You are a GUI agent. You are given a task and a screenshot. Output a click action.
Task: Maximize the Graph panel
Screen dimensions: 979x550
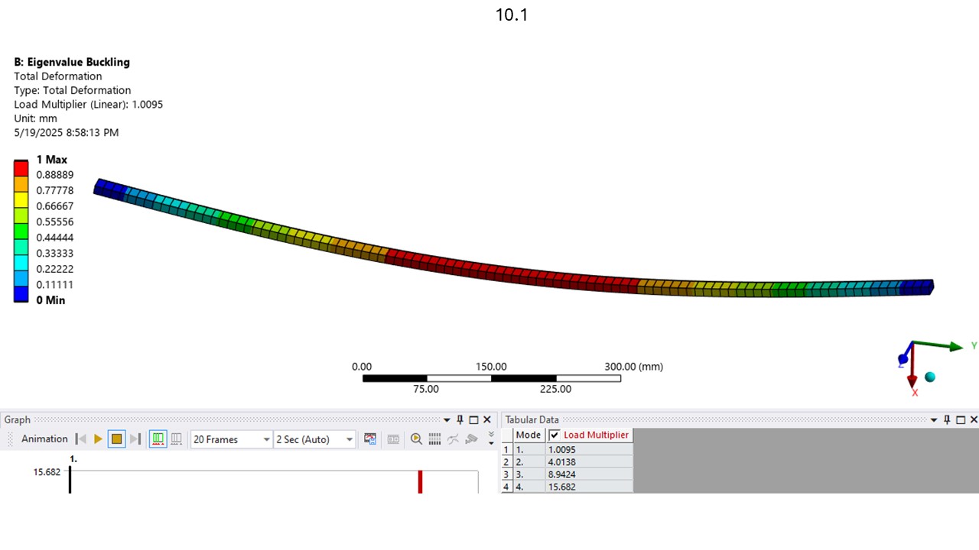[x=473, y=420]
